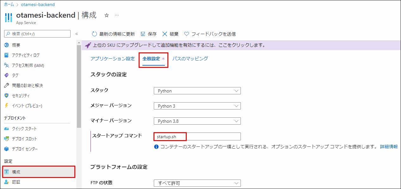Open the スタック Python dropdown
This screenshot has width=401, height=189.
tap(197, 91)
